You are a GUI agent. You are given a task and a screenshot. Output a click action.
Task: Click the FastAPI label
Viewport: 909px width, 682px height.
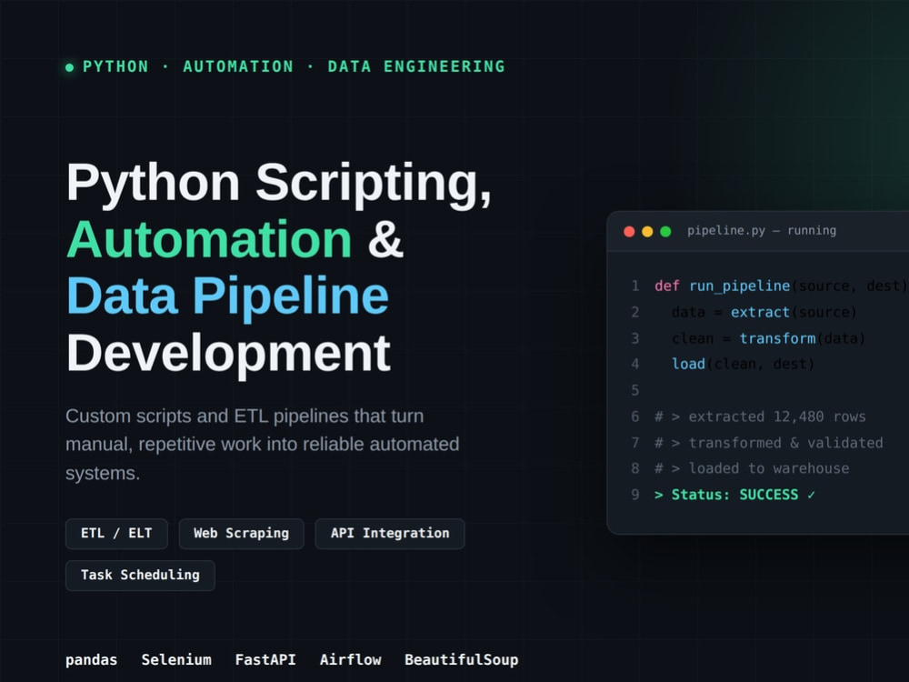pos(265,660)
